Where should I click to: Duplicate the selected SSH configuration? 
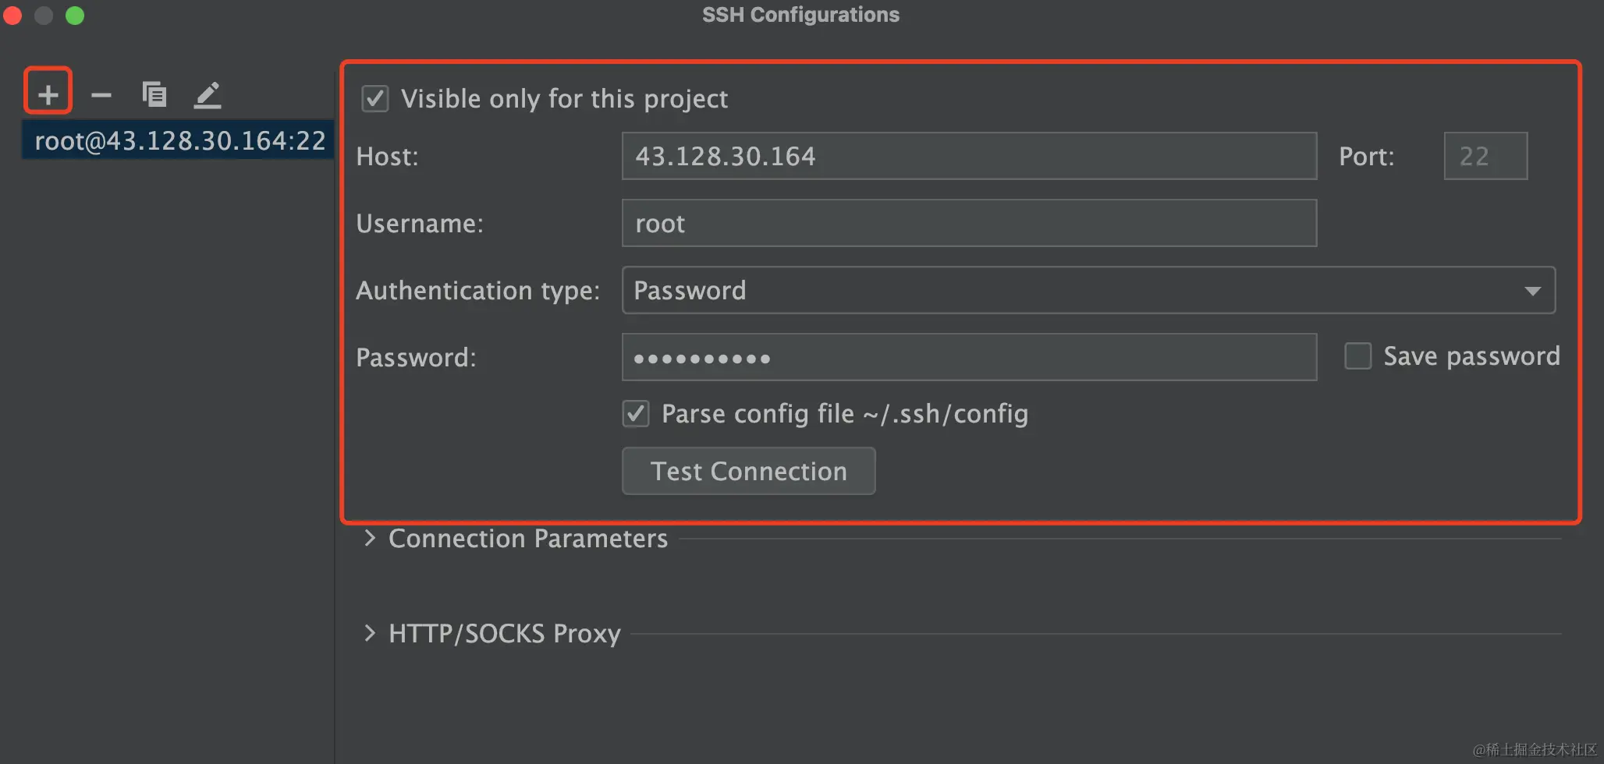(154, 94)
